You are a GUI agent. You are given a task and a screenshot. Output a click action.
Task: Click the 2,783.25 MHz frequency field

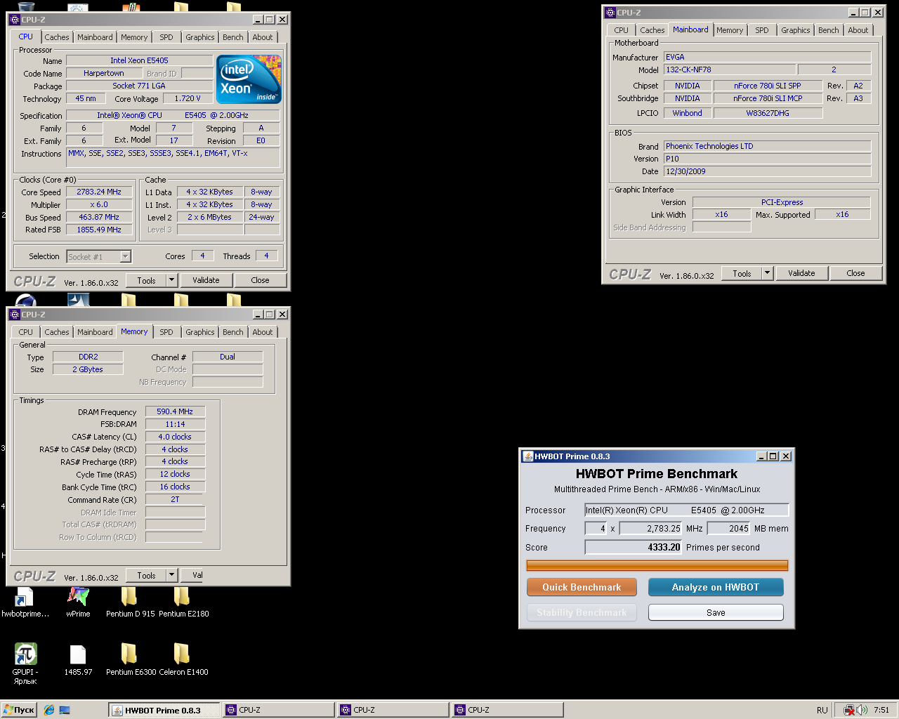click(650, 528)
